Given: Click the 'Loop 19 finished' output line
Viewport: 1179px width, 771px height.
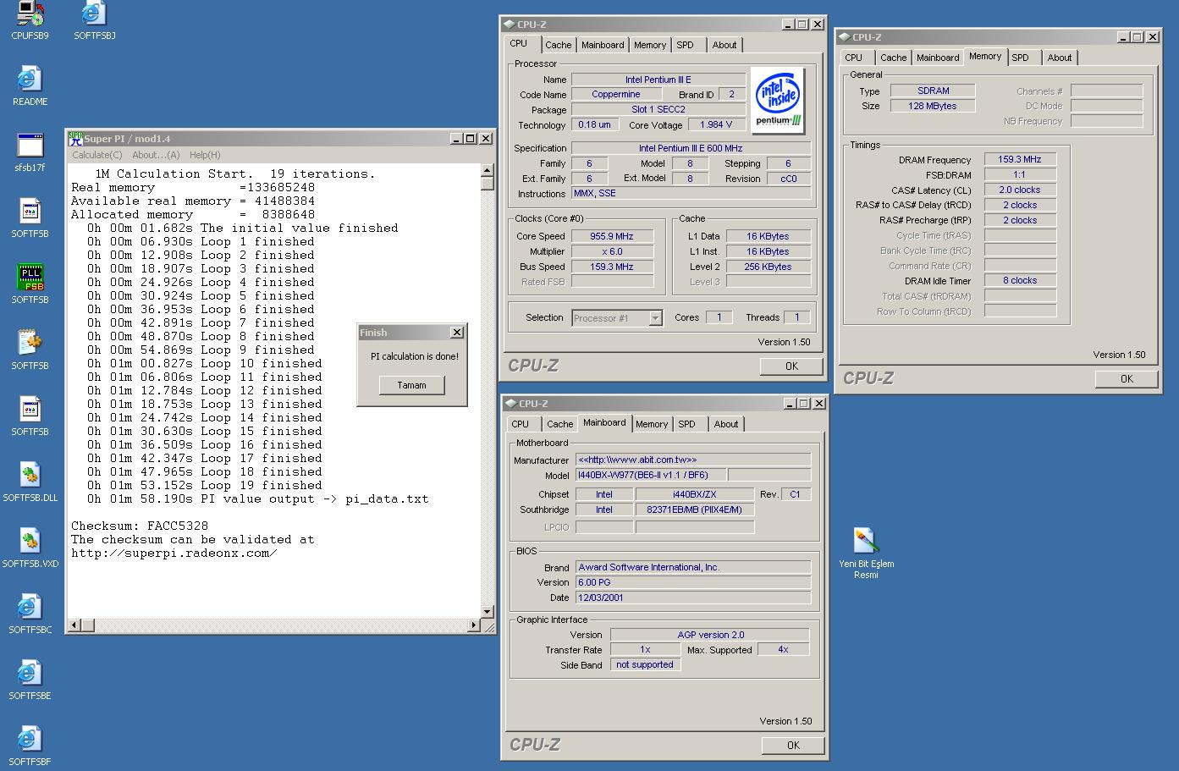Looking at the screenshot, I should pos(205,485).
